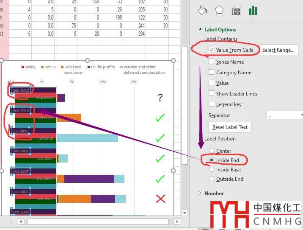Uncheck the Value From Cells checkbox
The width and height of the screenshot is (303, 230).
tap(212, 50)
